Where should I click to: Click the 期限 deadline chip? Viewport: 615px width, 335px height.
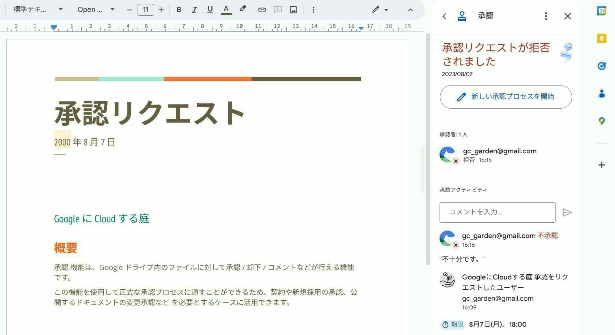[453, 324]
